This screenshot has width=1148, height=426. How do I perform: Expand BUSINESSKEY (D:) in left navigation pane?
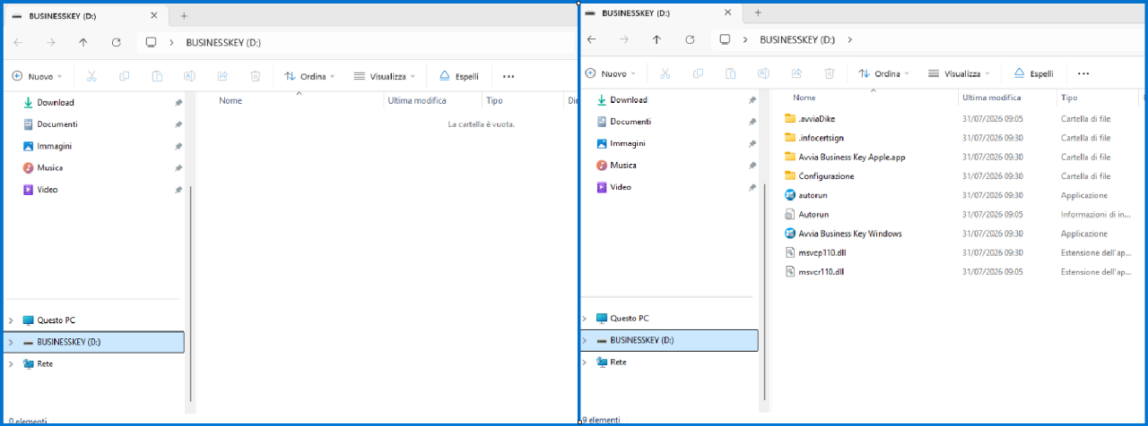pos(11,342)
